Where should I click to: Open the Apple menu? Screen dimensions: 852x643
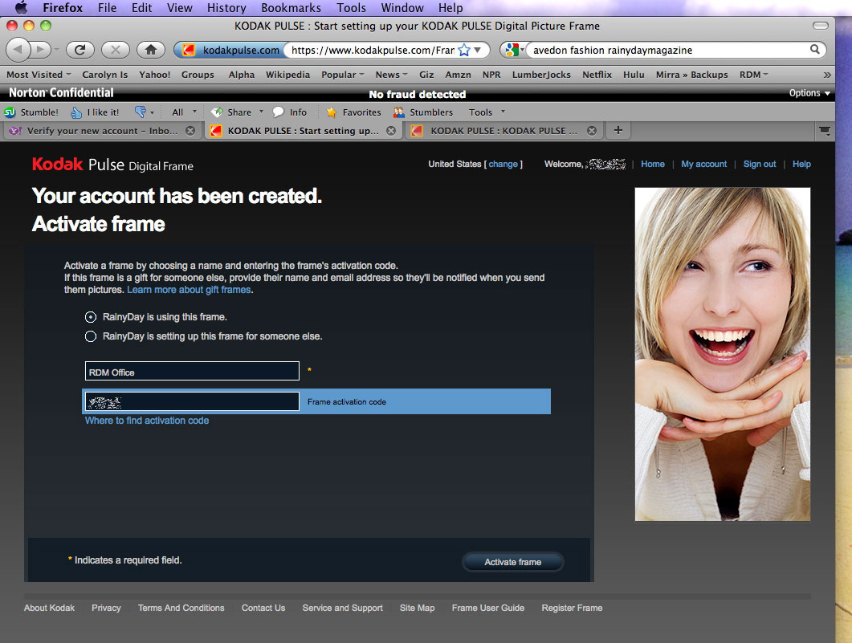[x=20, y=7]
